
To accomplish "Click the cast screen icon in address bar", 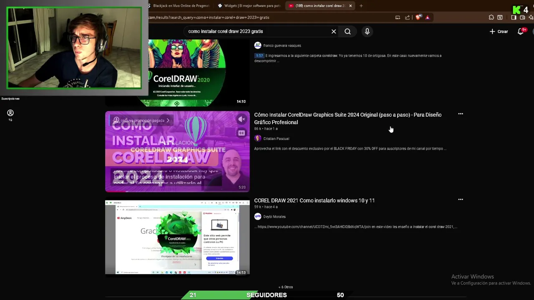I will [398, 17].
